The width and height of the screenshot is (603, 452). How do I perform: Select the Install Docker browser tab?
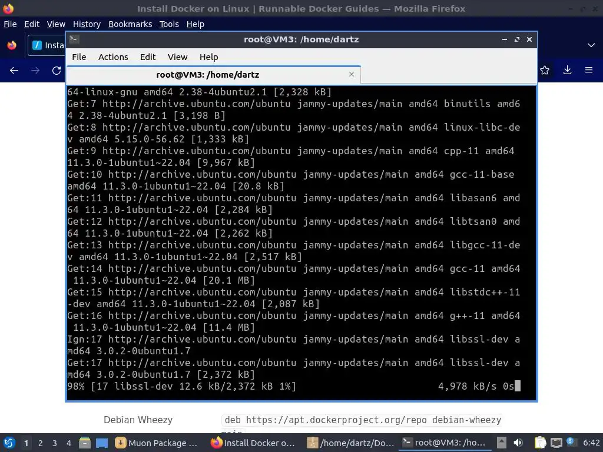[x=47, y=45]
